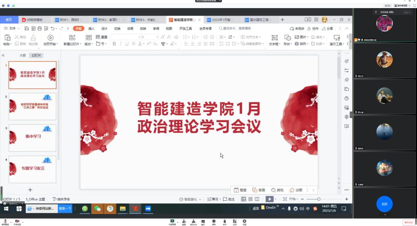The image size is (417, 226).
Task: Click the 格式刷 (Format Painter) icon
Action: 33,37
